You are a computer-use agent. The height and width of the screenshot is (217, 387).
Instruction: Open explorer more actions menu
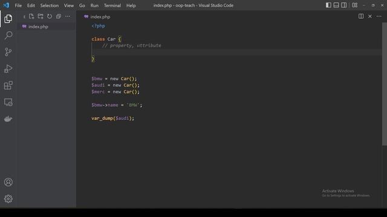[x=68, y=16]
